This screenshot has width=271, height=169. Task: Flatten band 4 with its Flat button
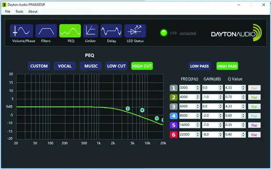pos(254,116)
